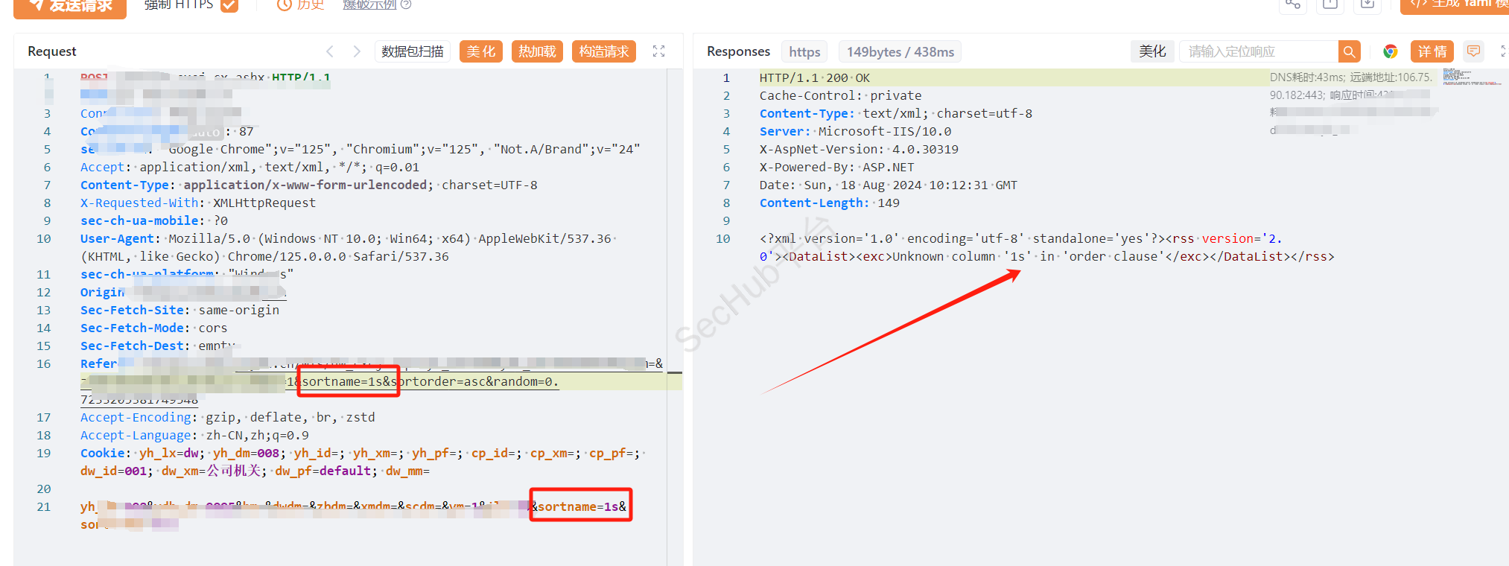Open the 历史 history clock icon
Screen dimensions: 1509x566
click(284, 5)
